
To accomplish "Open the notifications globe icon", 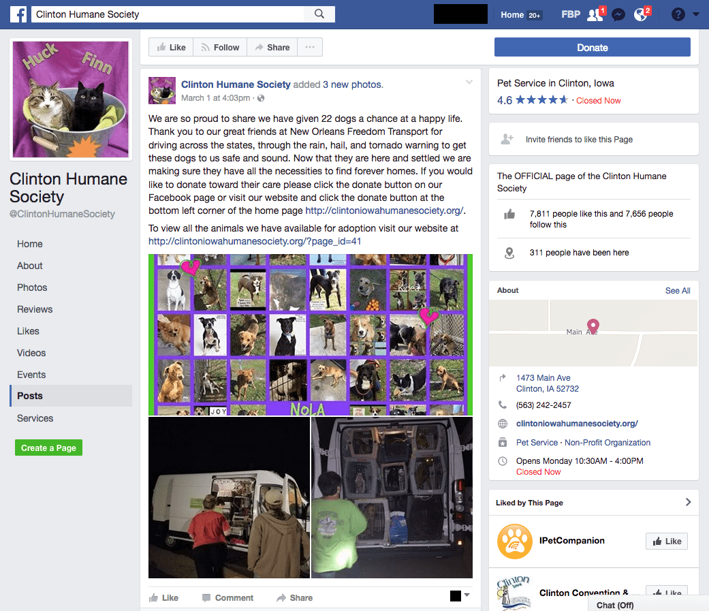I will pos(641,15).
